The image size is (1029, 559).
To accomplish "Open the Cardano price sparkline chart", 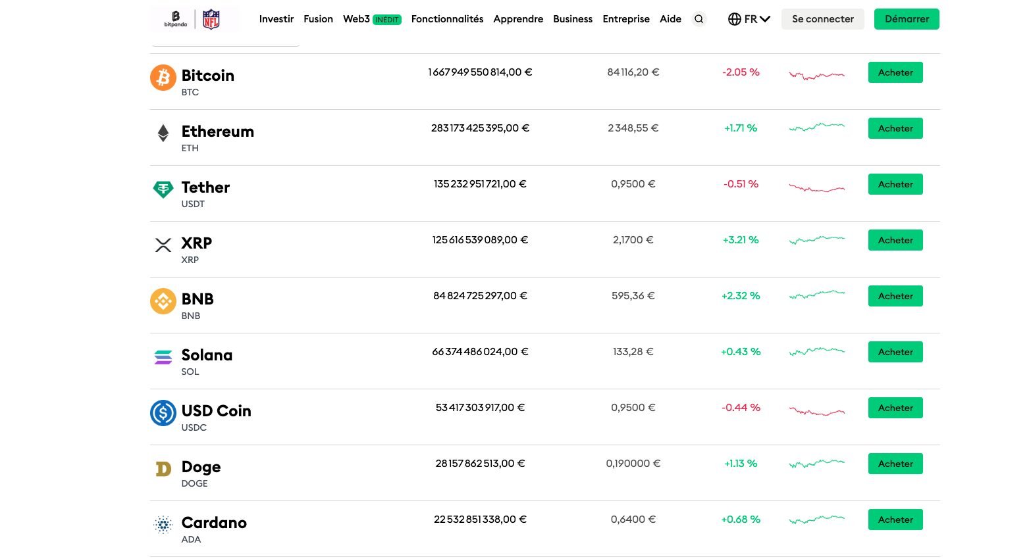I will click(x=817, y=519).
